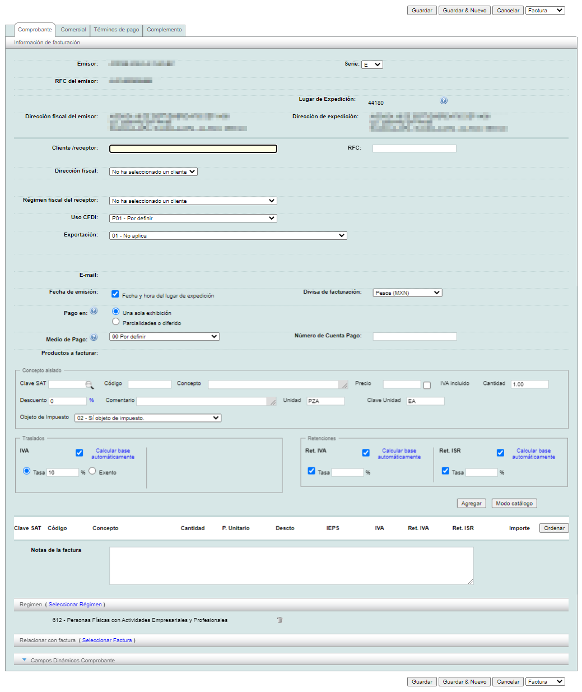Click the help icon beside Lugar de Expedición
The width and height of the screenshot is (582, 692).
pos(444,101)
